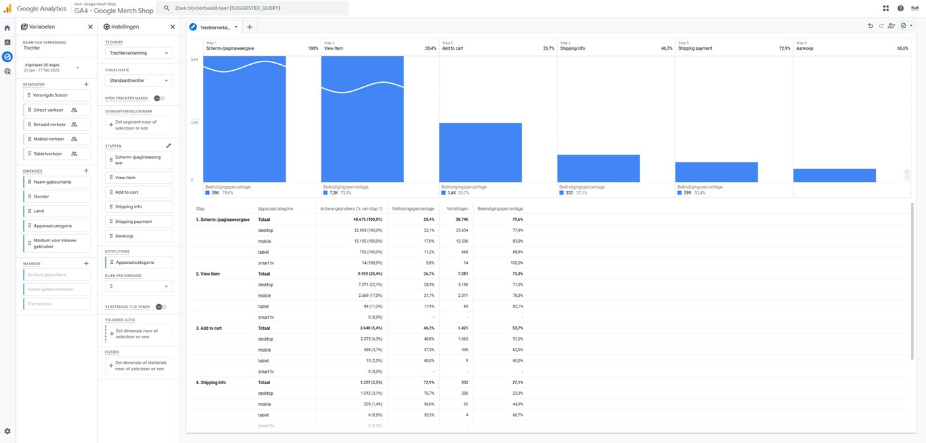This screenshot has width=926, height=443.
Task: Toggle the Open trechter maken switch
Action: (159, 99)
